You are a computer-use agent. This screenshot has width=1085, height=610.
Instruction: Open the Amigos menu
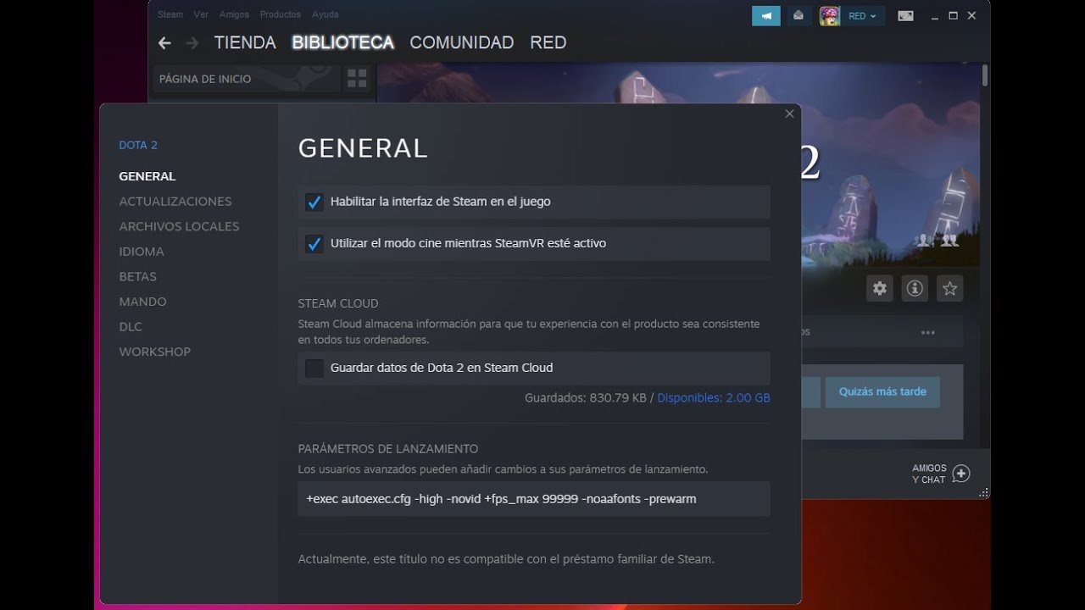(x=234, y=14)
